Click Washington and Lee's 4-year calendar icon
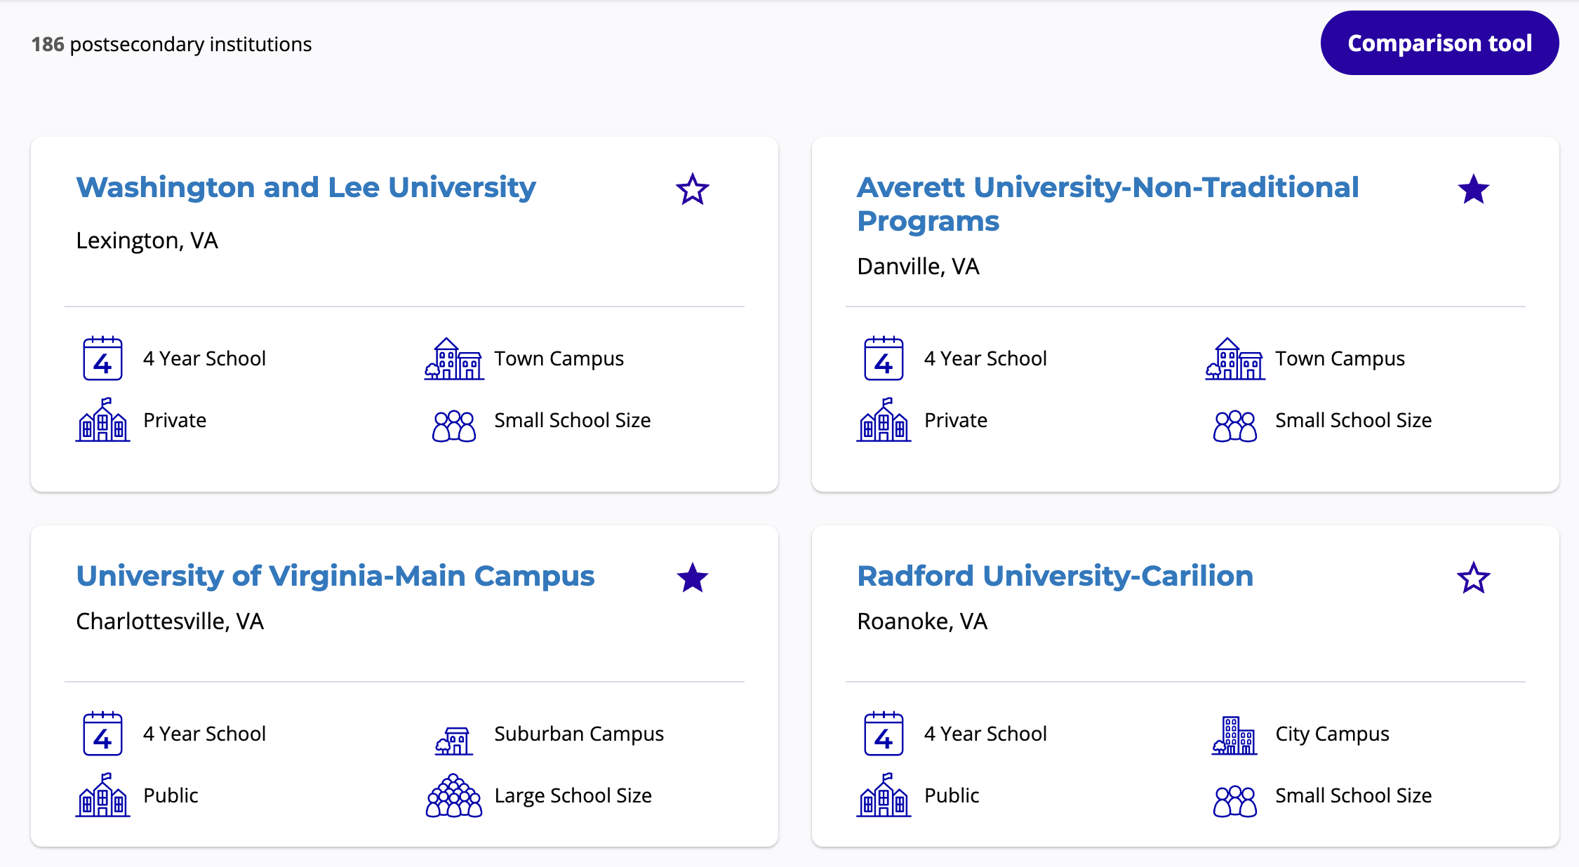 pos(102,358)
